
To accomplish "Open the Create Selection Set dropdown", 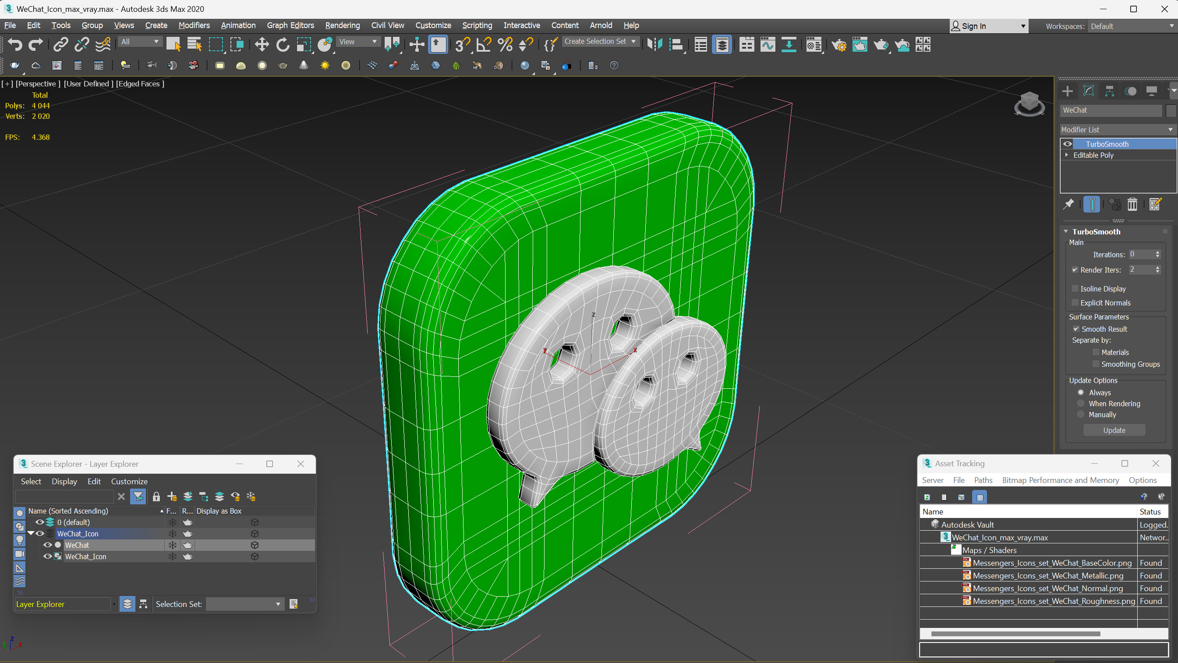I will click(x=600, y=42).
